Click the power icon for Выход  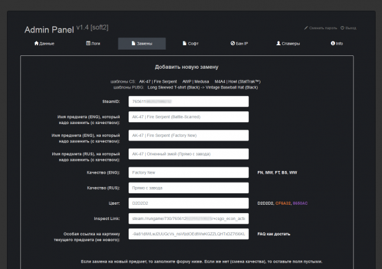[x=343, y=28]
